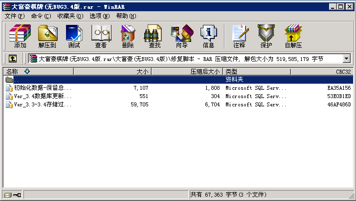This screenshot has width=356, height=201.
Task: Select the parent folder ".." entry
Action: point(17,80)
